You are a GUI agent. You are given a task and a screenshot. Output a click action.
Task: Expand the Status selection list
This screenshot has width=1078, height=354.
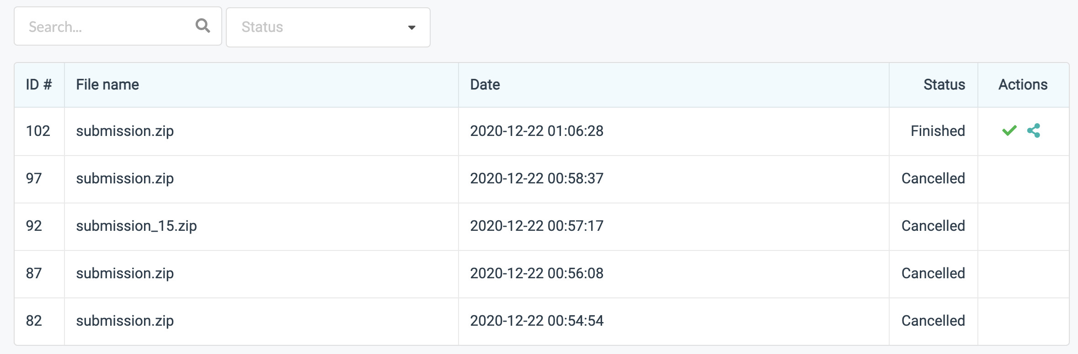tap(327, 27)
